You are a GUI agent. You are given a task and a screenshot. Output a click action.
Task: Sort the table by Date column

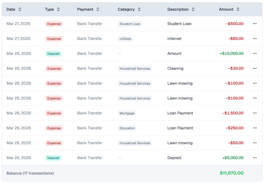point(19,9)
